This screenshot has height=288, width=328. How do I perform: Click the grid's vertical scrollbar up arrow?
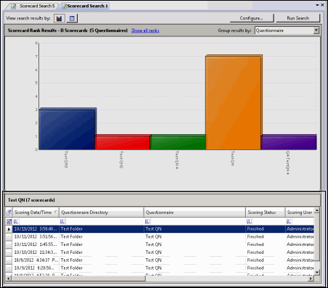(x=316, y=210)
